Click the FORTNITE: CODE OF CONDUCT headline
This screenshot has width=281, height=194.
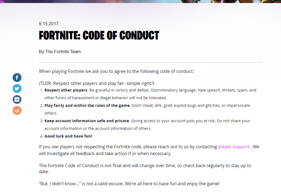point(99,35)
